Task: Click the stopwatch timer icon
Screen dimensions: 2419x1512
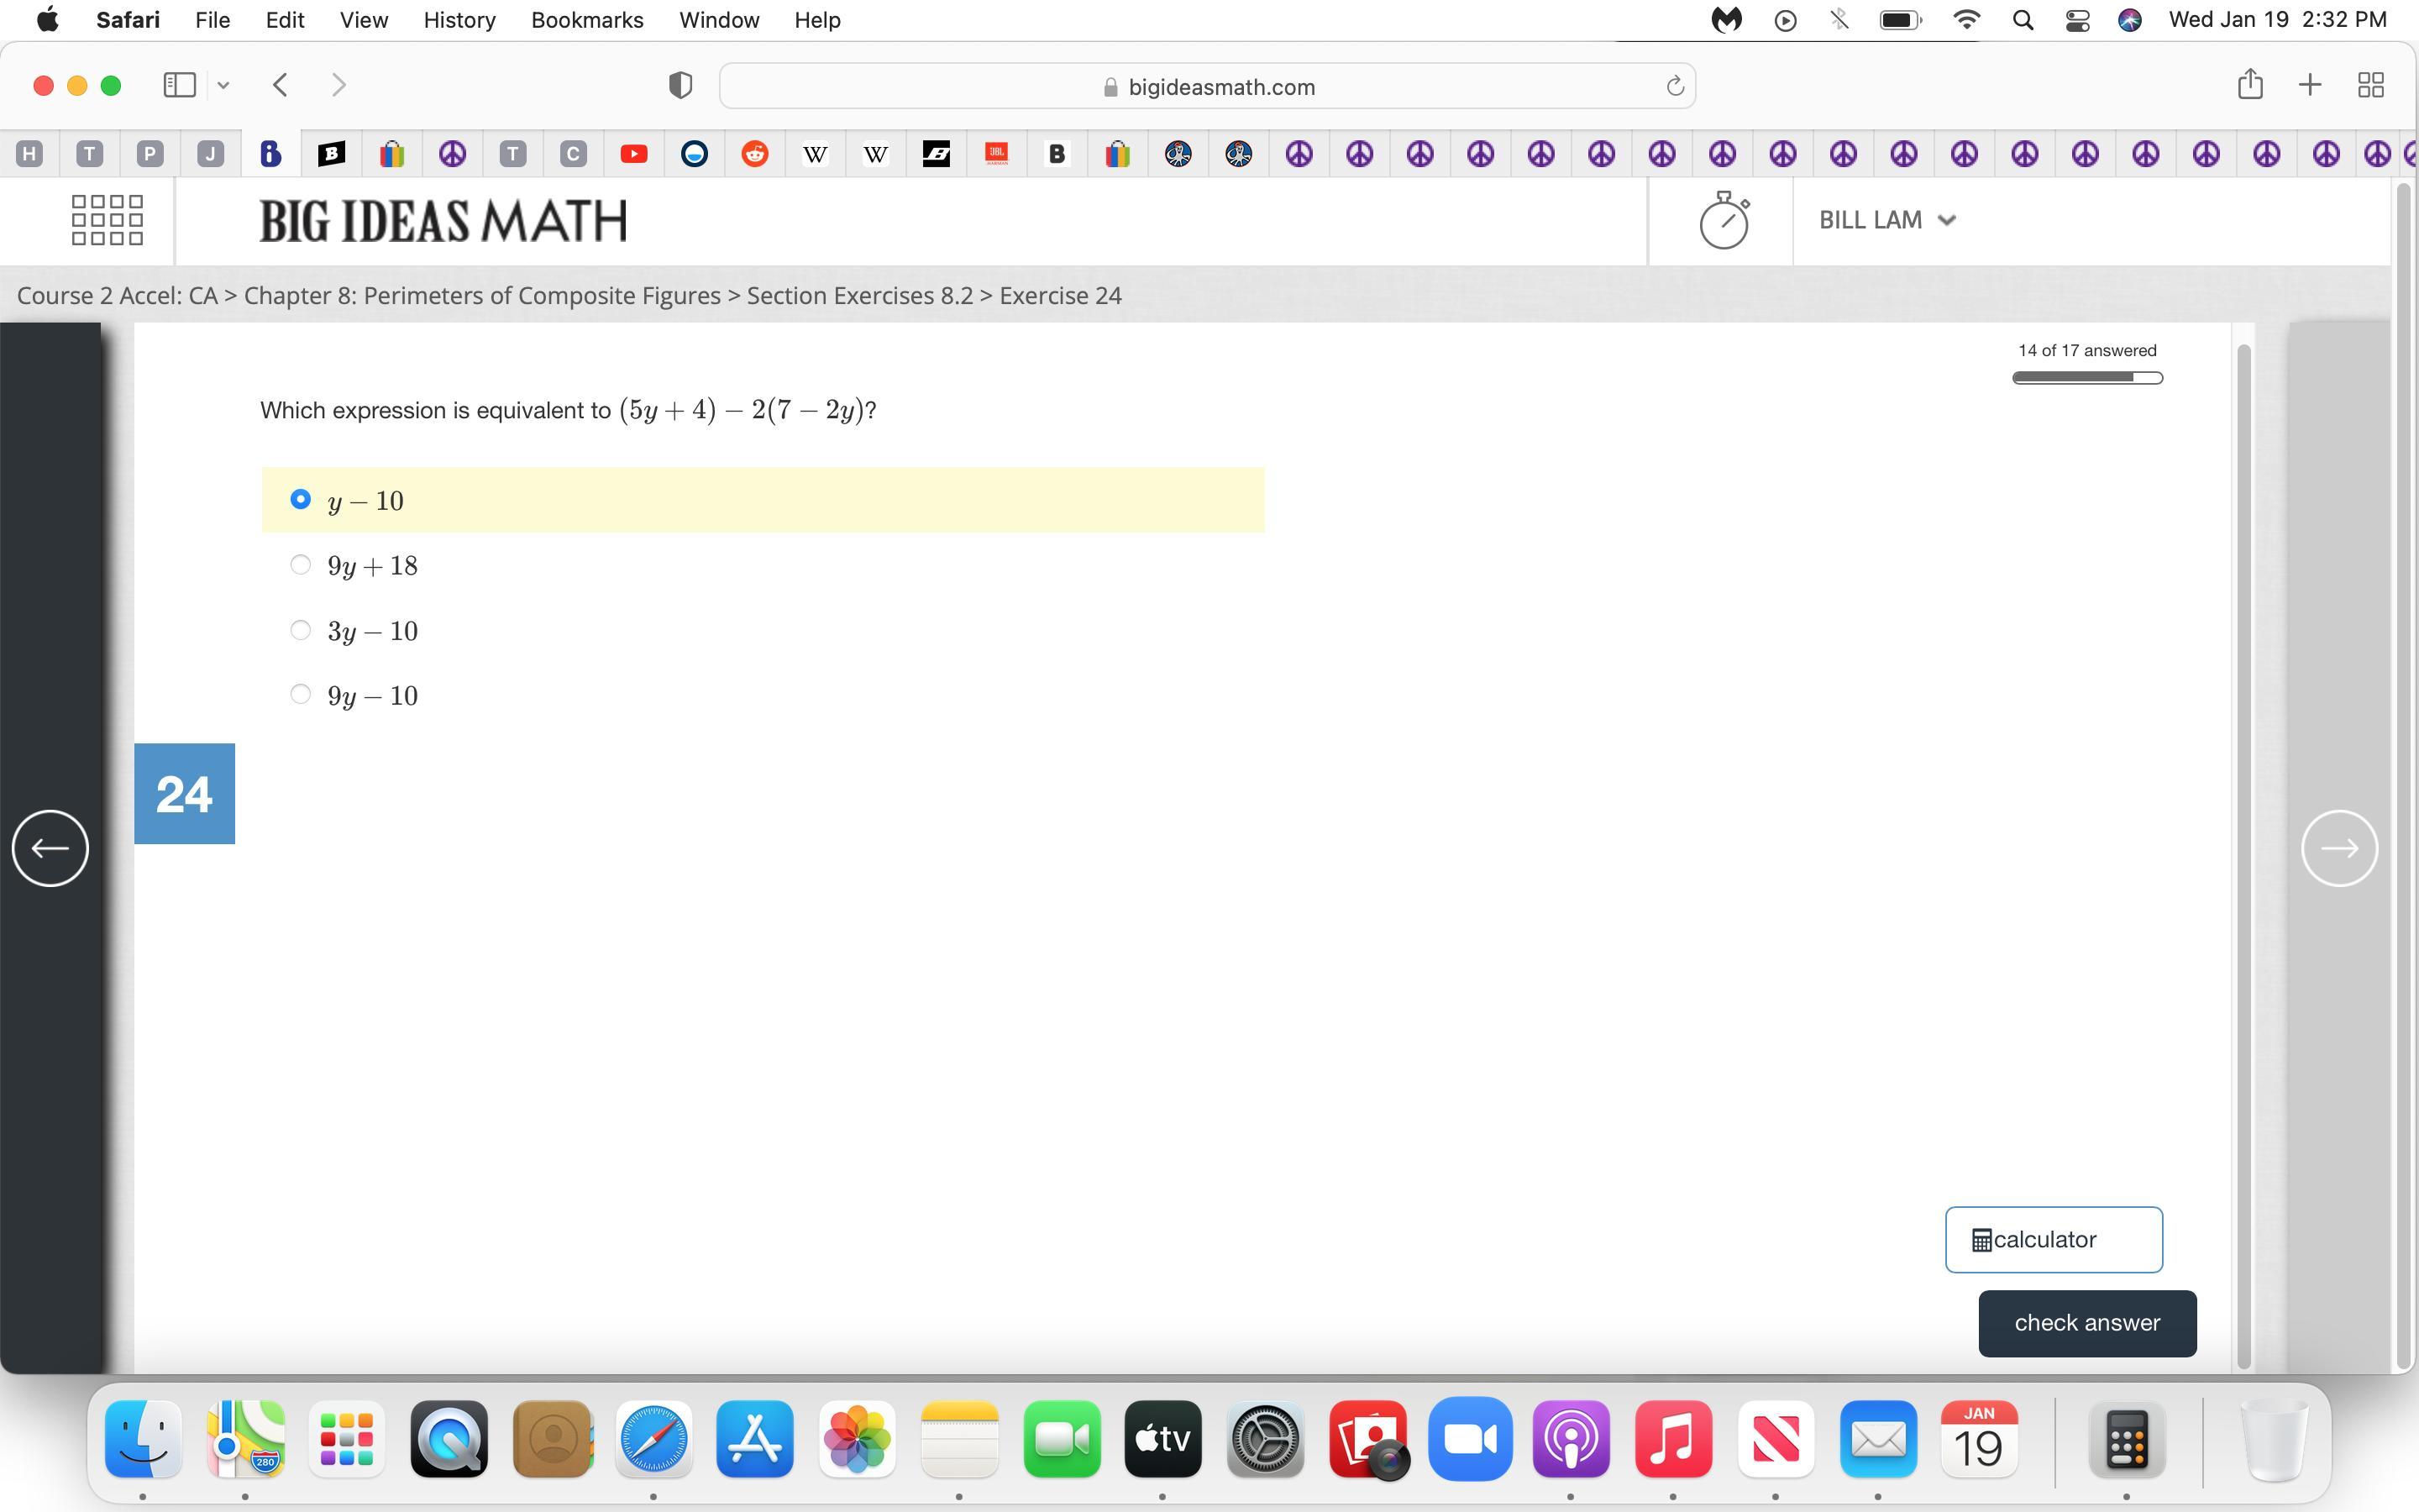Action: (1724, 220)
